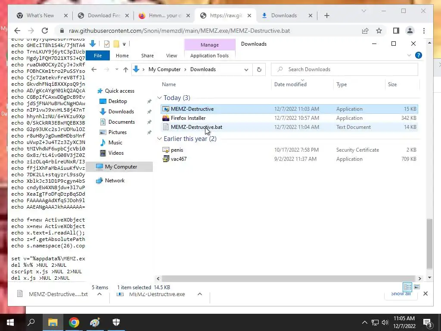Sort files by Name column
Screen dimensions: 441x331
coord(169,84)
